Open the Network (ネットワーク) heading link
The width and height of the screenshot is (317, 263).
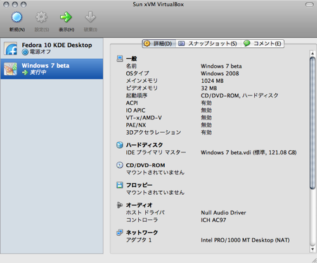pos(142,233)
